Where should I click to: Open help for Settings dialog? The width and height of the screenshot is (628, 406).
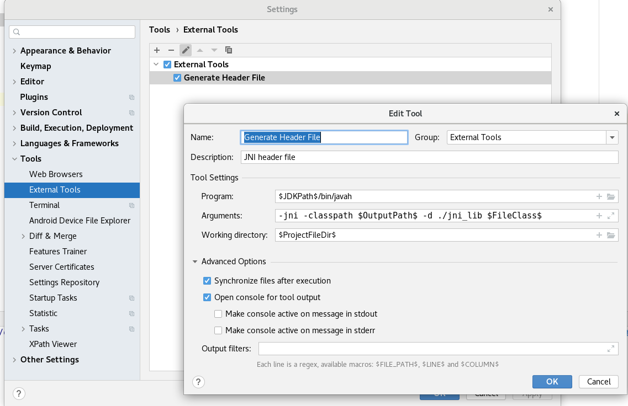click(19, 394)
